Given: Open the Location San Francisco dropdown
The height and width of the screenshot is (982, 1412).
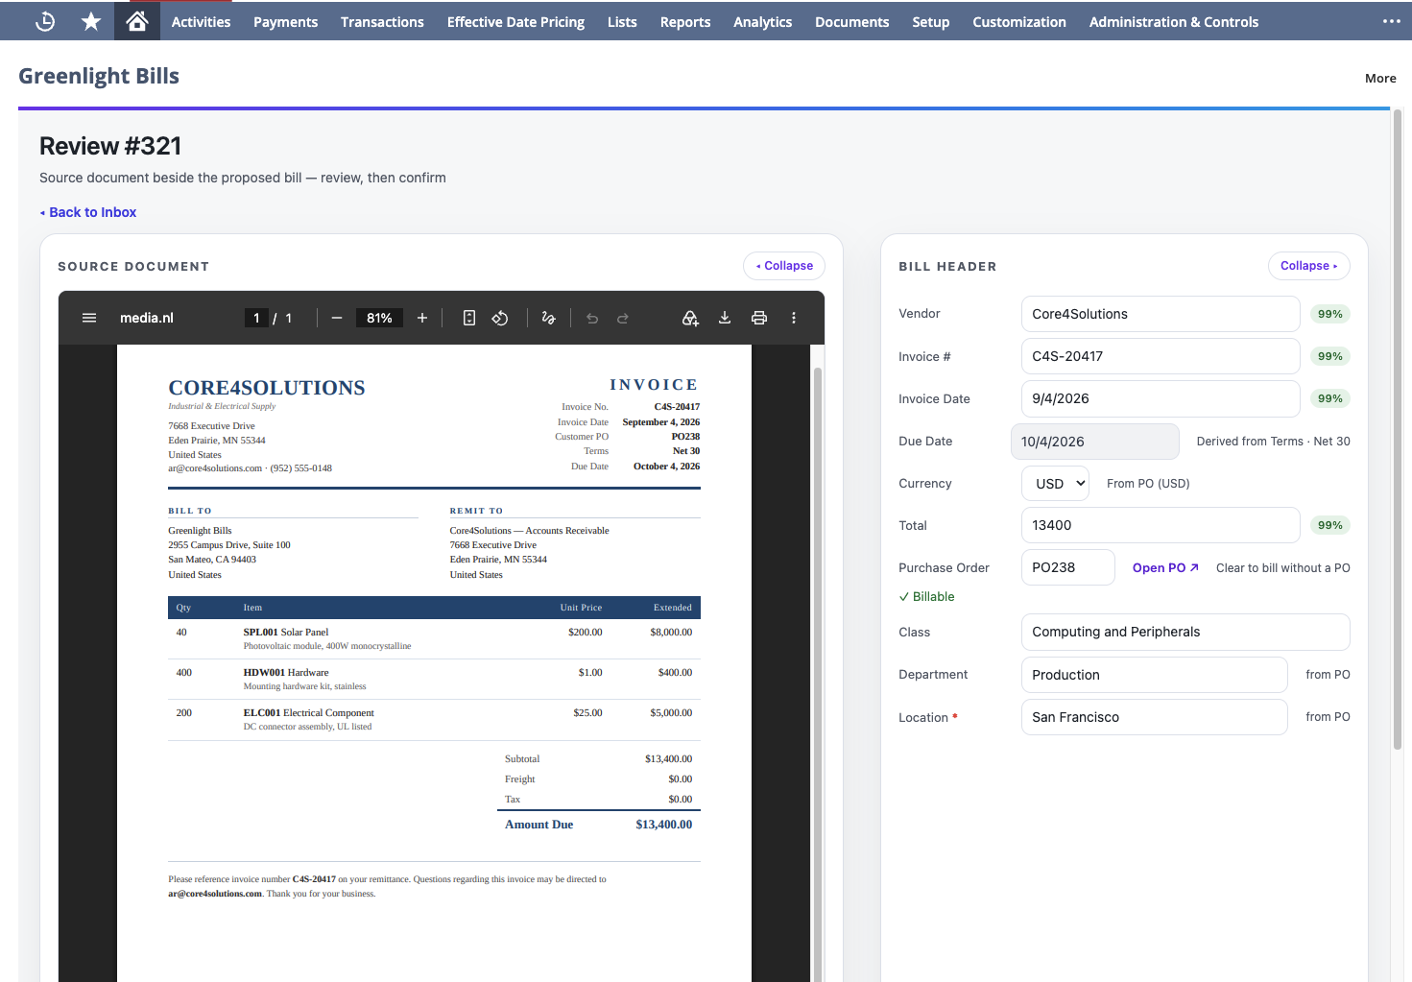Looking at the screenshot, I should (x=1154, y=717).
